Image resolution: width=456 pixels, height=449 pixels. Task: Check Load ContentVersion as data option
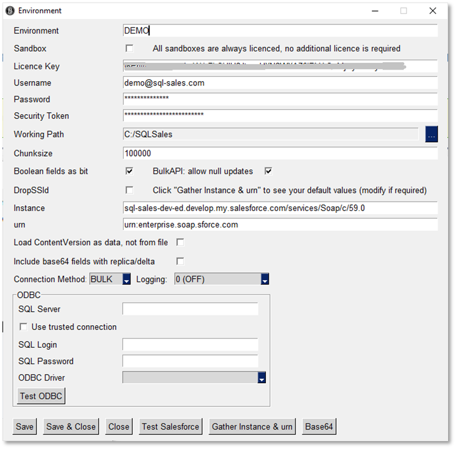click(180, 242)
